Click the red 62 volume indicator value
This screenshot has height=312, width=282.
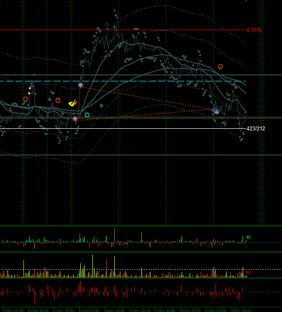coord(249,273)
